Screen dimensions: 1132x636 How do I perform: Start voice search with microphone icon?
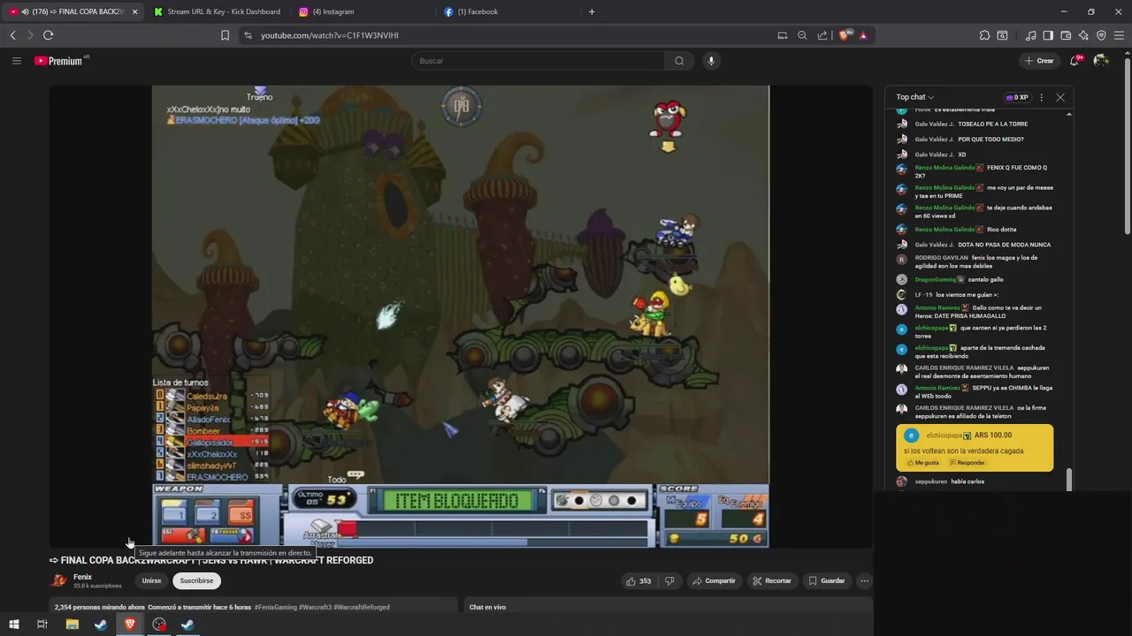(x=711, y=61)
